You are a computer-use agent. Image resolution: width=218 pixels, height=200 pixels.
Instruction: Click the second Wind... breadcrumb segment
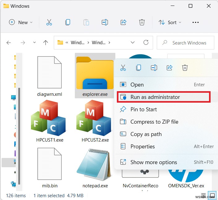99,43
